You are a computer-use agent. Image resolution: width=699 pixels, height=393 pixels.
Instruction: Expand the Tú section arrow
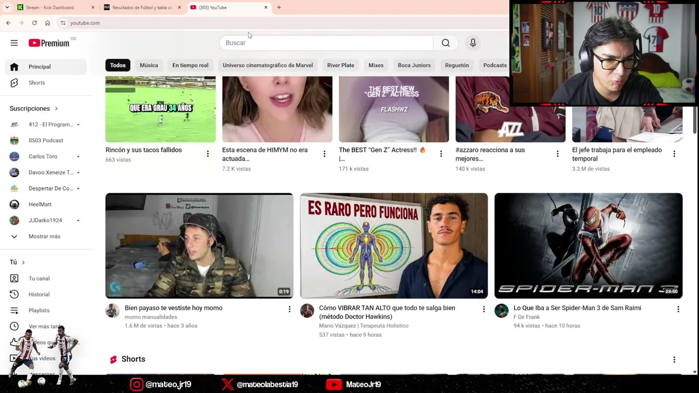tap(23, 263)
